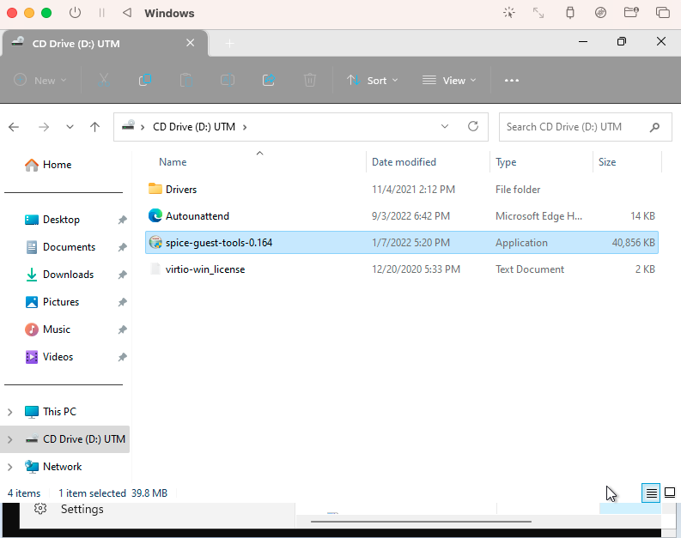681x538 pixels.
Task: Click the UTM windows overlay icon
Action: point(662,13)
